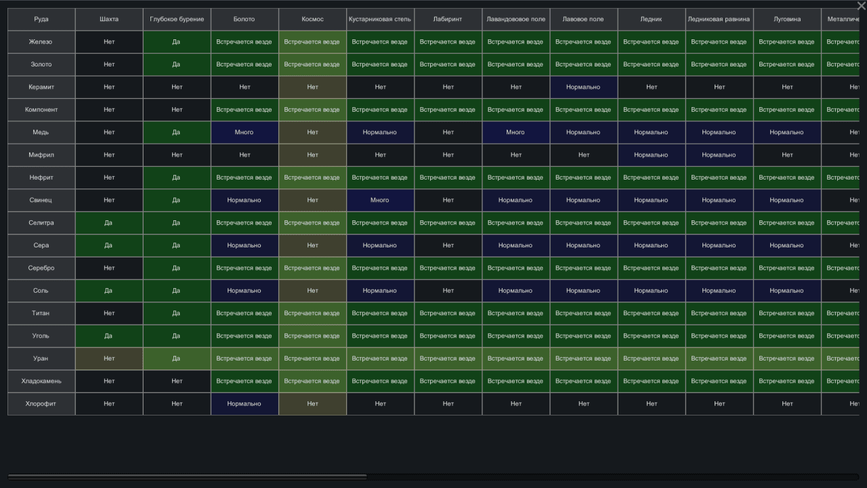Click the Золото Ледник cell Встречается везде
The width and height of the screenshot is (867, 488).
[651, 64]
